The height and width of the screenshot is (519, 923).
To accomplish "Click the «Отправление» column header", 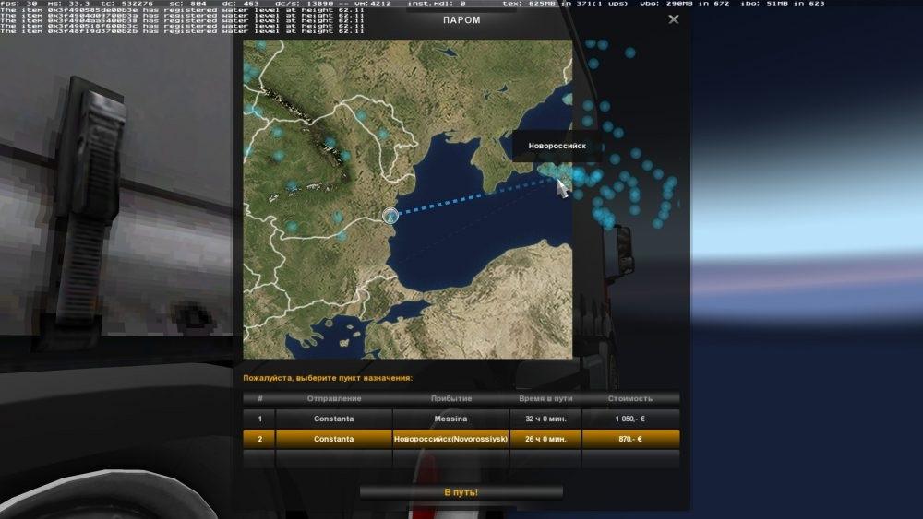I will [x=334, y=398].
